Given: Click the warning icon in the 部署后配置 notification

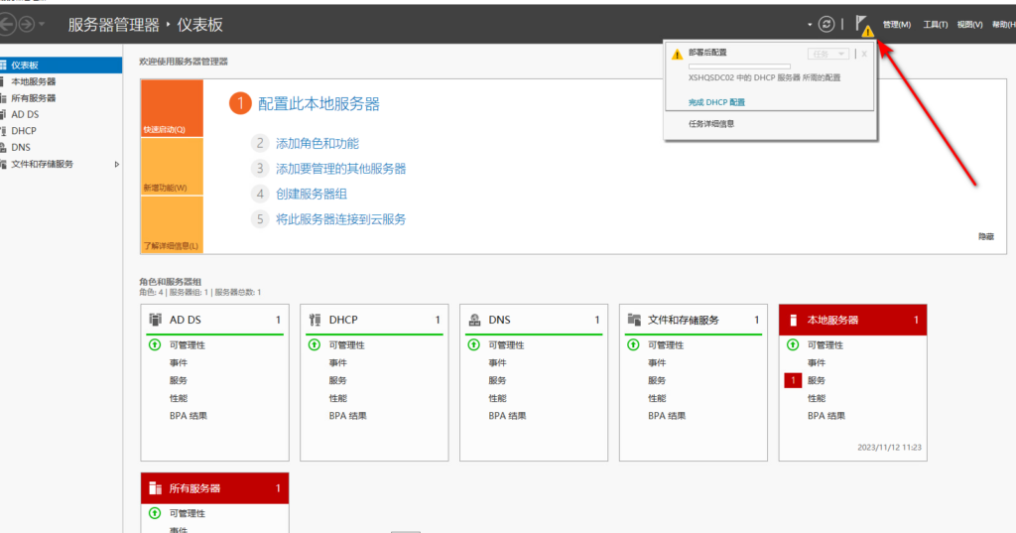Looking at the screenshot, I should [x=677, y=55].
